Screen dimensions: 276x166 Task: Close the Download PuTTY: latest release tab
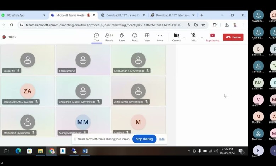(x=194, y=15)
